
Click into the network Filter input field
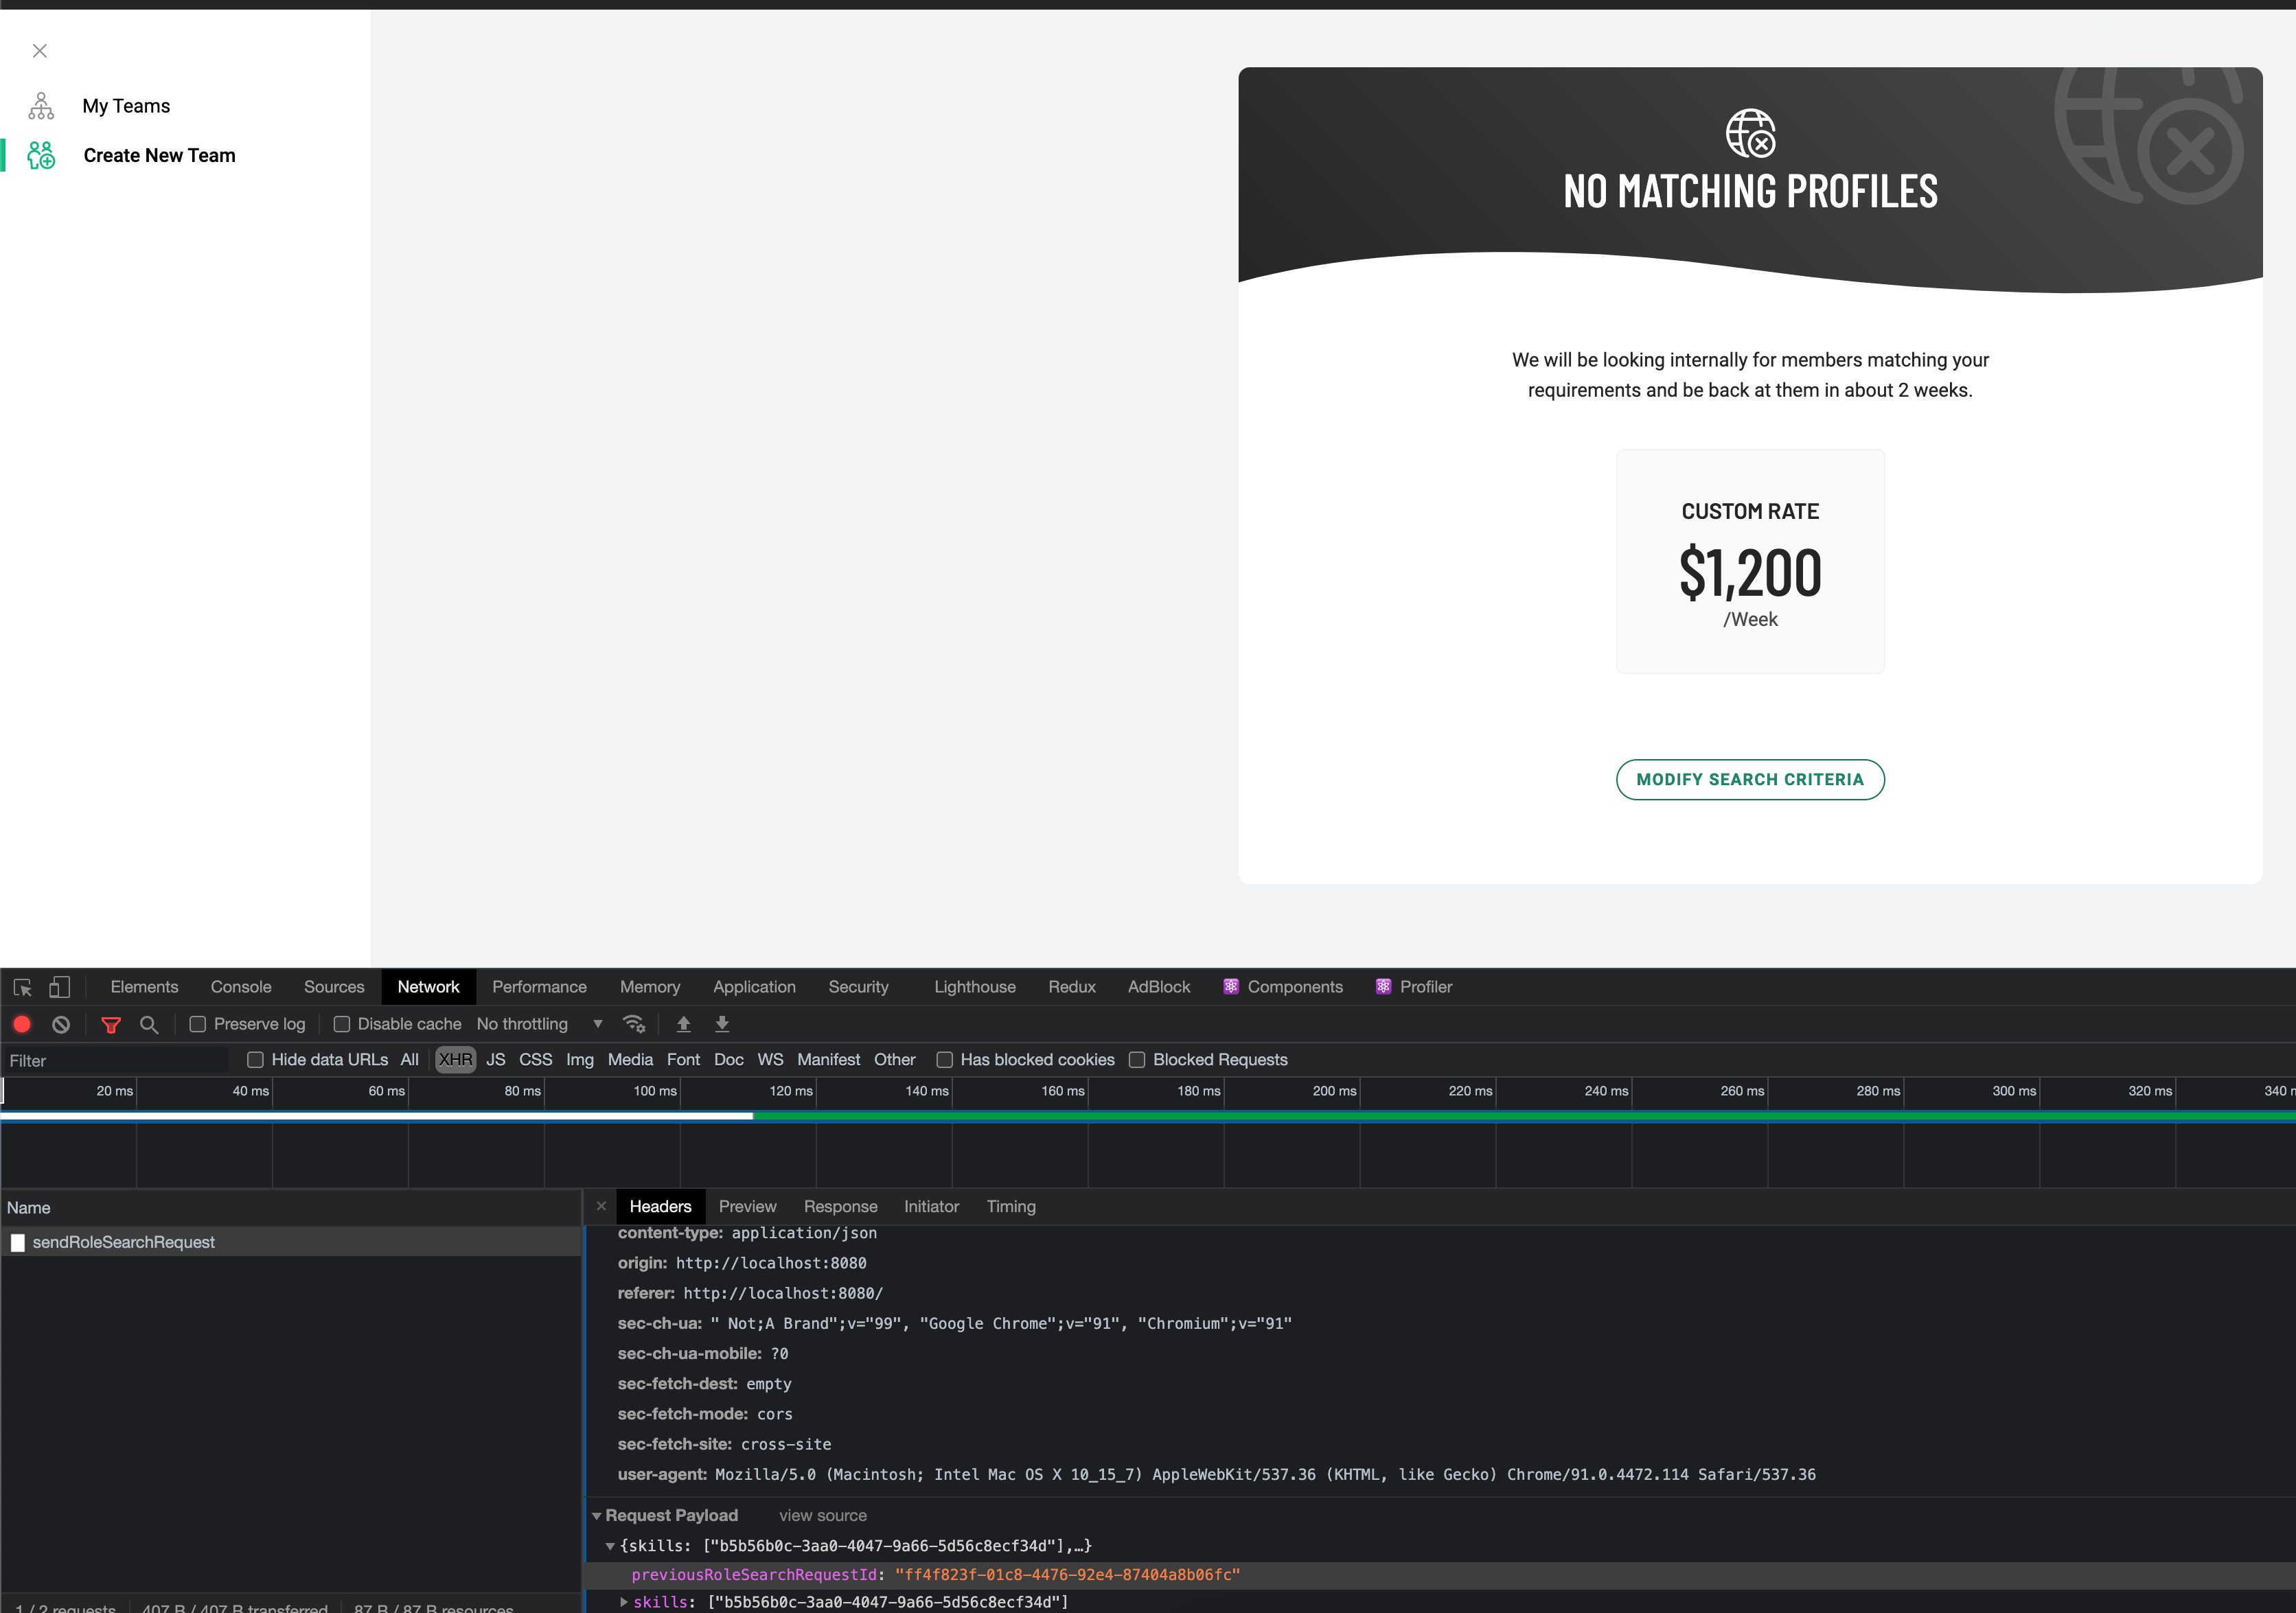115,1059
